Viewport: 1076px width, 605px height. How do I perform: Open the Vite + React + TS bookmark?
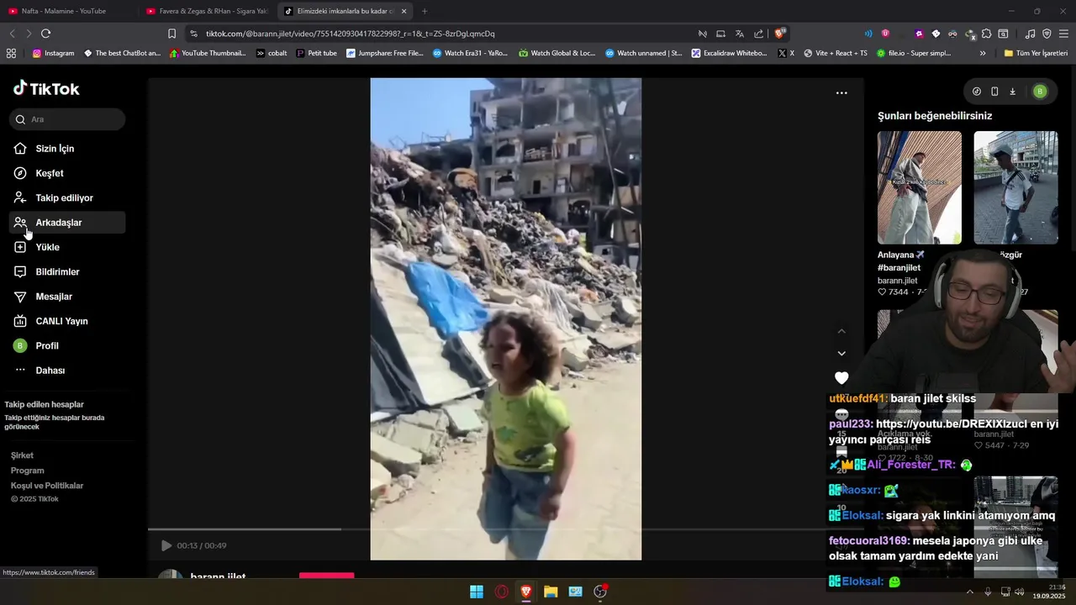point(835,53)
